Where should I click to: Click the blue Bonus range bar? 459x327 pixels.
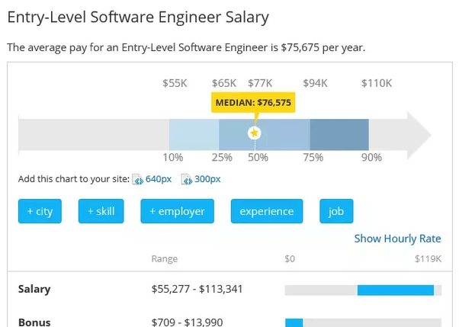(x=294, y=323)
